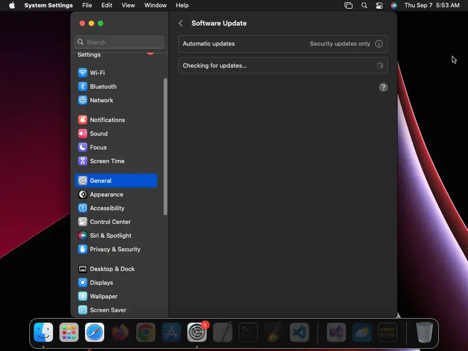Click the date and time in menu bar
The image size is (468, 351).
(432, 5)
